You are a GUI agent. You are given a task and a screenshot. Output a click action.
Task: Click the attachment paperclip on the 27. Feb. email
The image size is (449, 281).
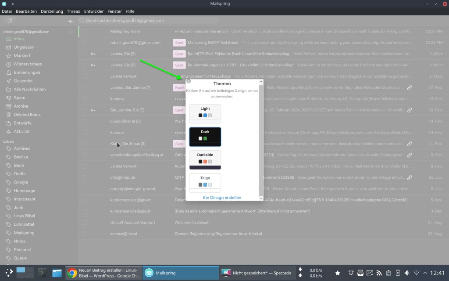tap(410, 87)
